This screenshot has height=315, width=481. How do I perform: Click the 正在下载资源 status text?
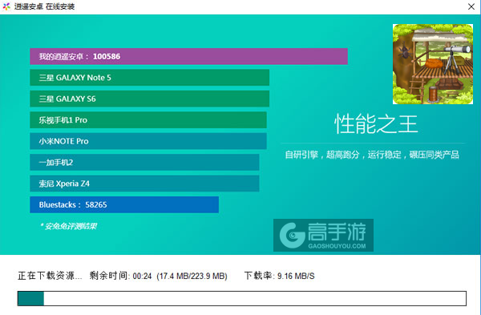(x=50, y=276)
